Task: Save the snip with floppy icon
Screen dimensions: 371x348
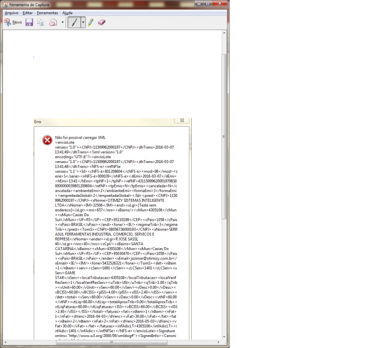Action: point(29,22)
